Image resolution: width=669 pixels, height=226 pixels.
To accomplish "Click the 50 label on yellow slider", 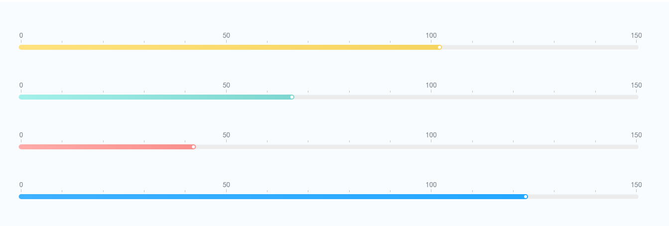I will click(226, 35).
